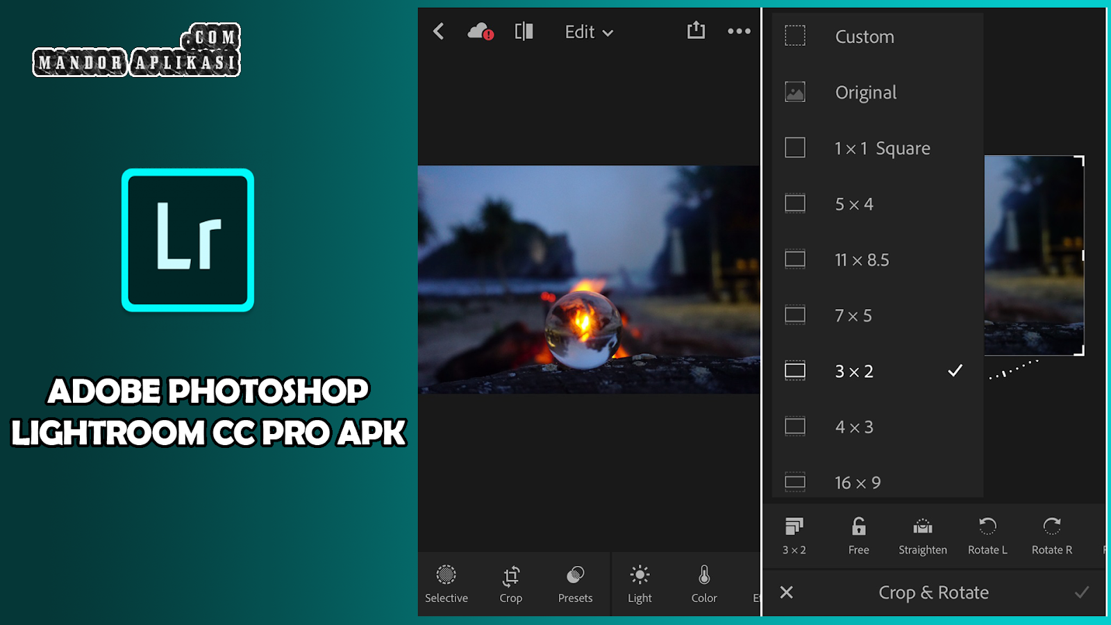Select the Selective edit tool
1111x625 pixels.
click(446, 584)
